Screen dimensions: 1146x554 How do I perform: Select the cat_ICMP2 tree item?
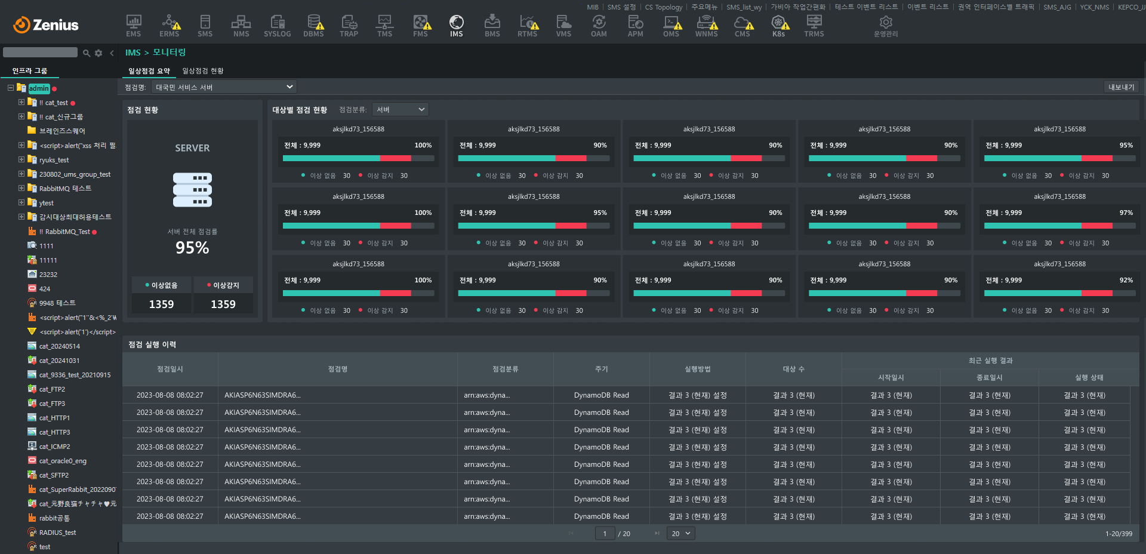(x=54, y=447)
